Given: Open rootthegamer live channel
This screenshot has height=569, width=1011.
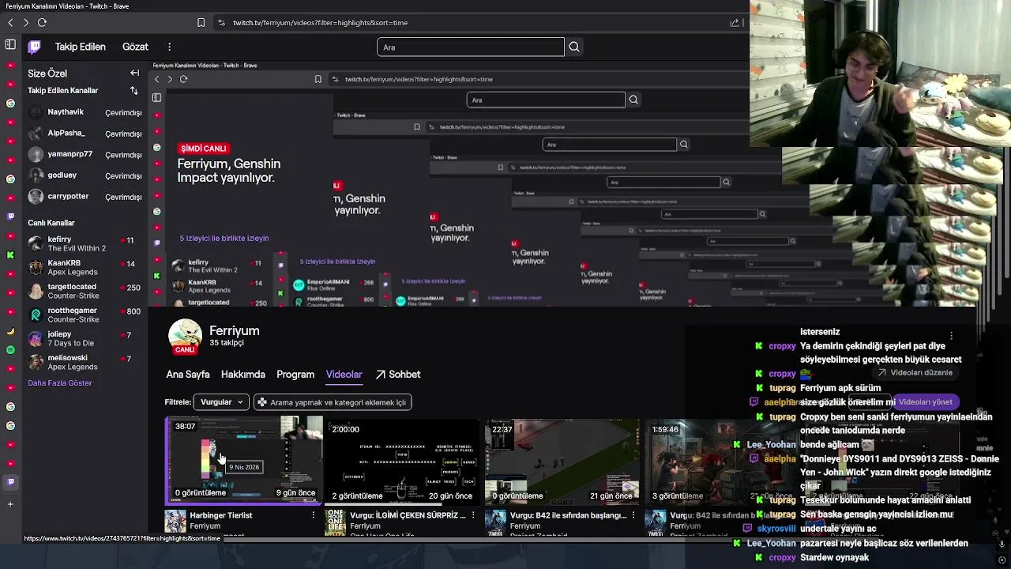Looking at the screenshot, I should 85,315.
